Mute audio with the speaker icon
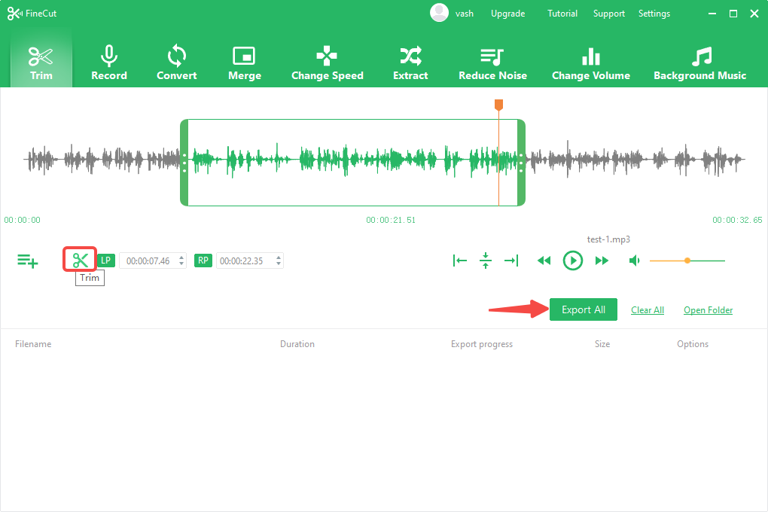768x512 pixels. point(635,261)
